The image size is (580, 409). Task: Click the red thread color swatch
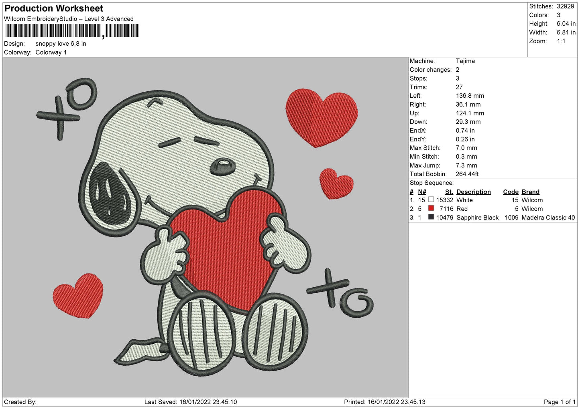(x=431, y=208)
